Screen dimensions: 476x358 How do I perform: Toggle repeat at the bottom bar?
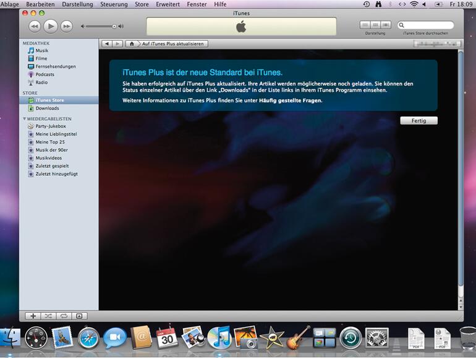(x=64, y=316)
